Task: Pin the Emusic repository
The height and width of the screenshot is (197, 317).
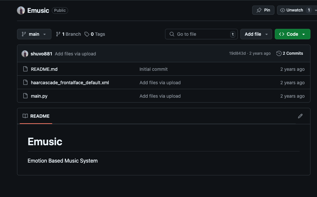Action: pyautogui.click(x=263, y=10)
